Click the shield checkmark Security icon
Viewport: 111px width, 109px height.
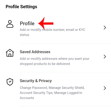pyautogui.click(x=10, y=82)
